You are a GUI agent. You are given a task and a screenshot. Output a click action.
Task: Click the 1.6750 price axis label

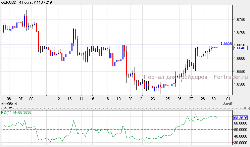(x=239, y=20)
